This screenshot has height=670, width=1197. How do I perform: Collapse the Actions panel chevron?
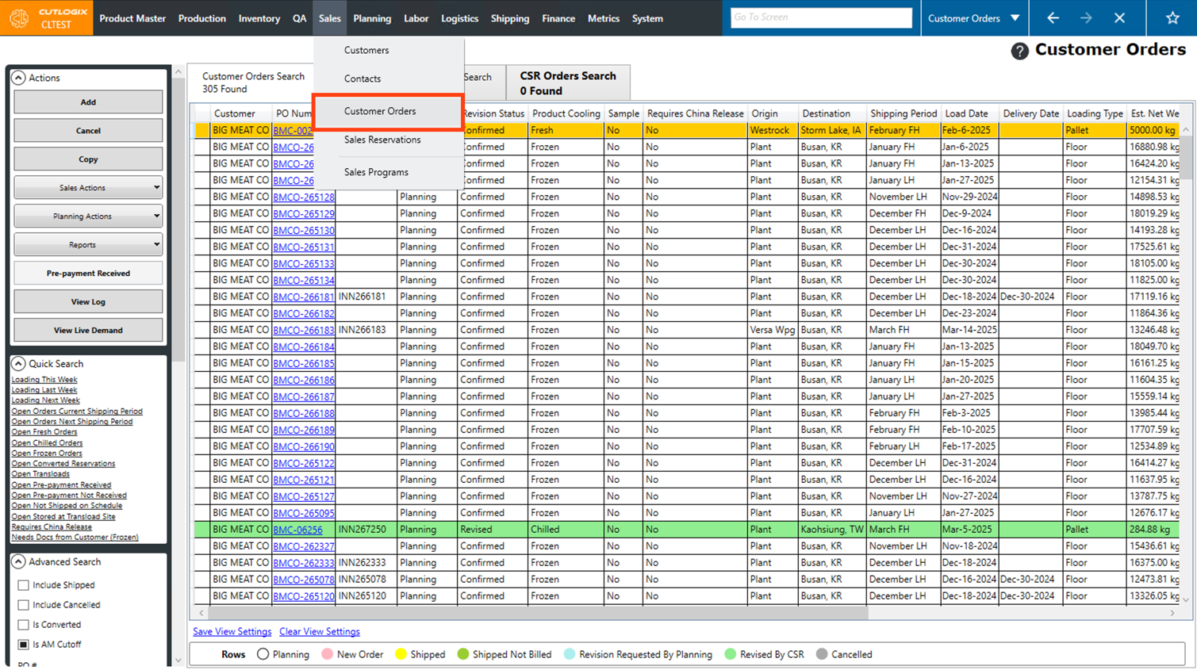click(x=18, y=78)
